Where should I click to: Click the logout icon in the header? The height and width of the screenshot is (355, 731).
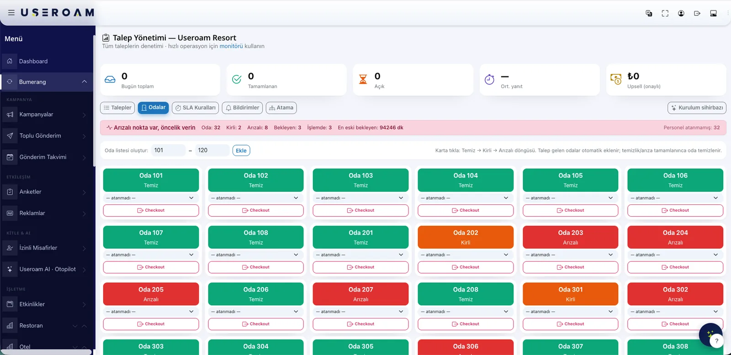(x=697, y=13)
